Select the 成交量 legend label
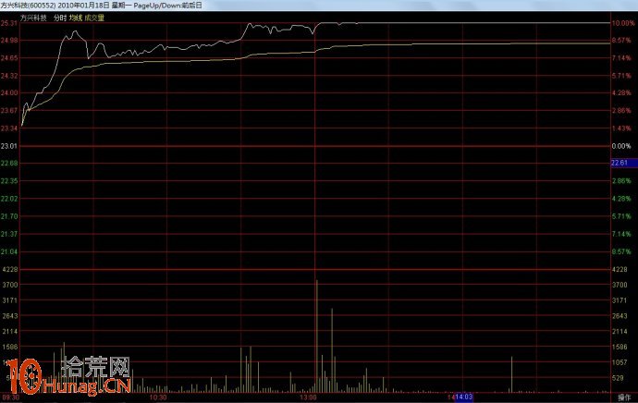This screenshot has height=403, width=638. (94, 18)
